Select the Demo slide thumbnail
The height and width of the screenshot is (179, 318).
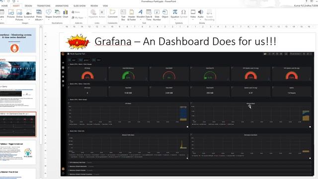click(18, 96)
